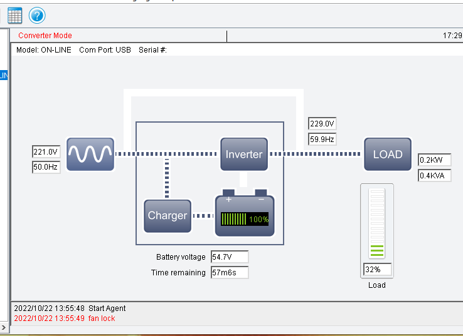Click the 229.0V output voltage field

(x=322, y=124)
